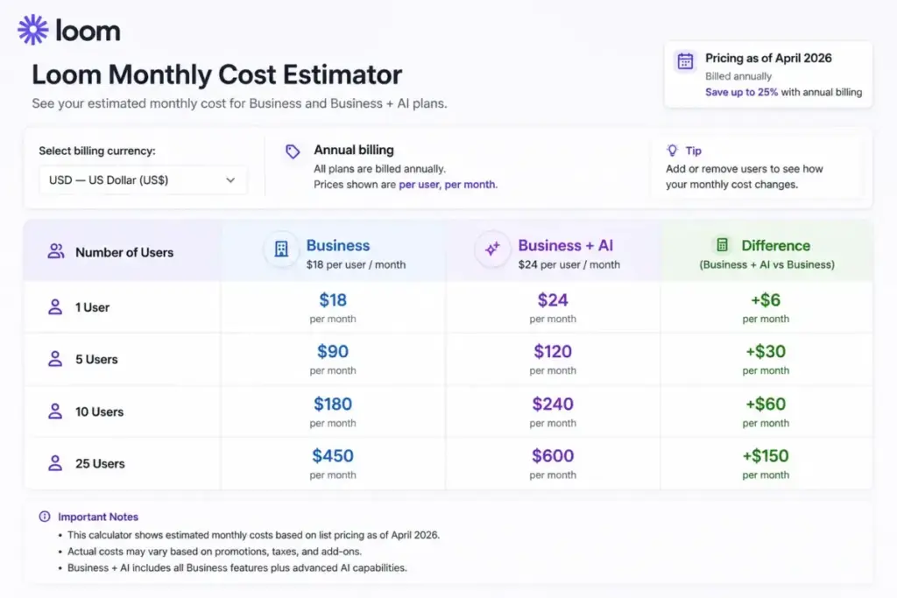This screenshot has height=598, width=897.
Task: Click the 'See your estimated monthly cost' subtitle
Action: 239,103
